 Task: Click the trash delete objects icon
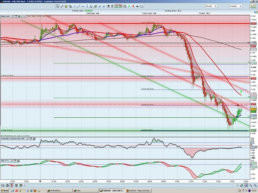point(112,7)
